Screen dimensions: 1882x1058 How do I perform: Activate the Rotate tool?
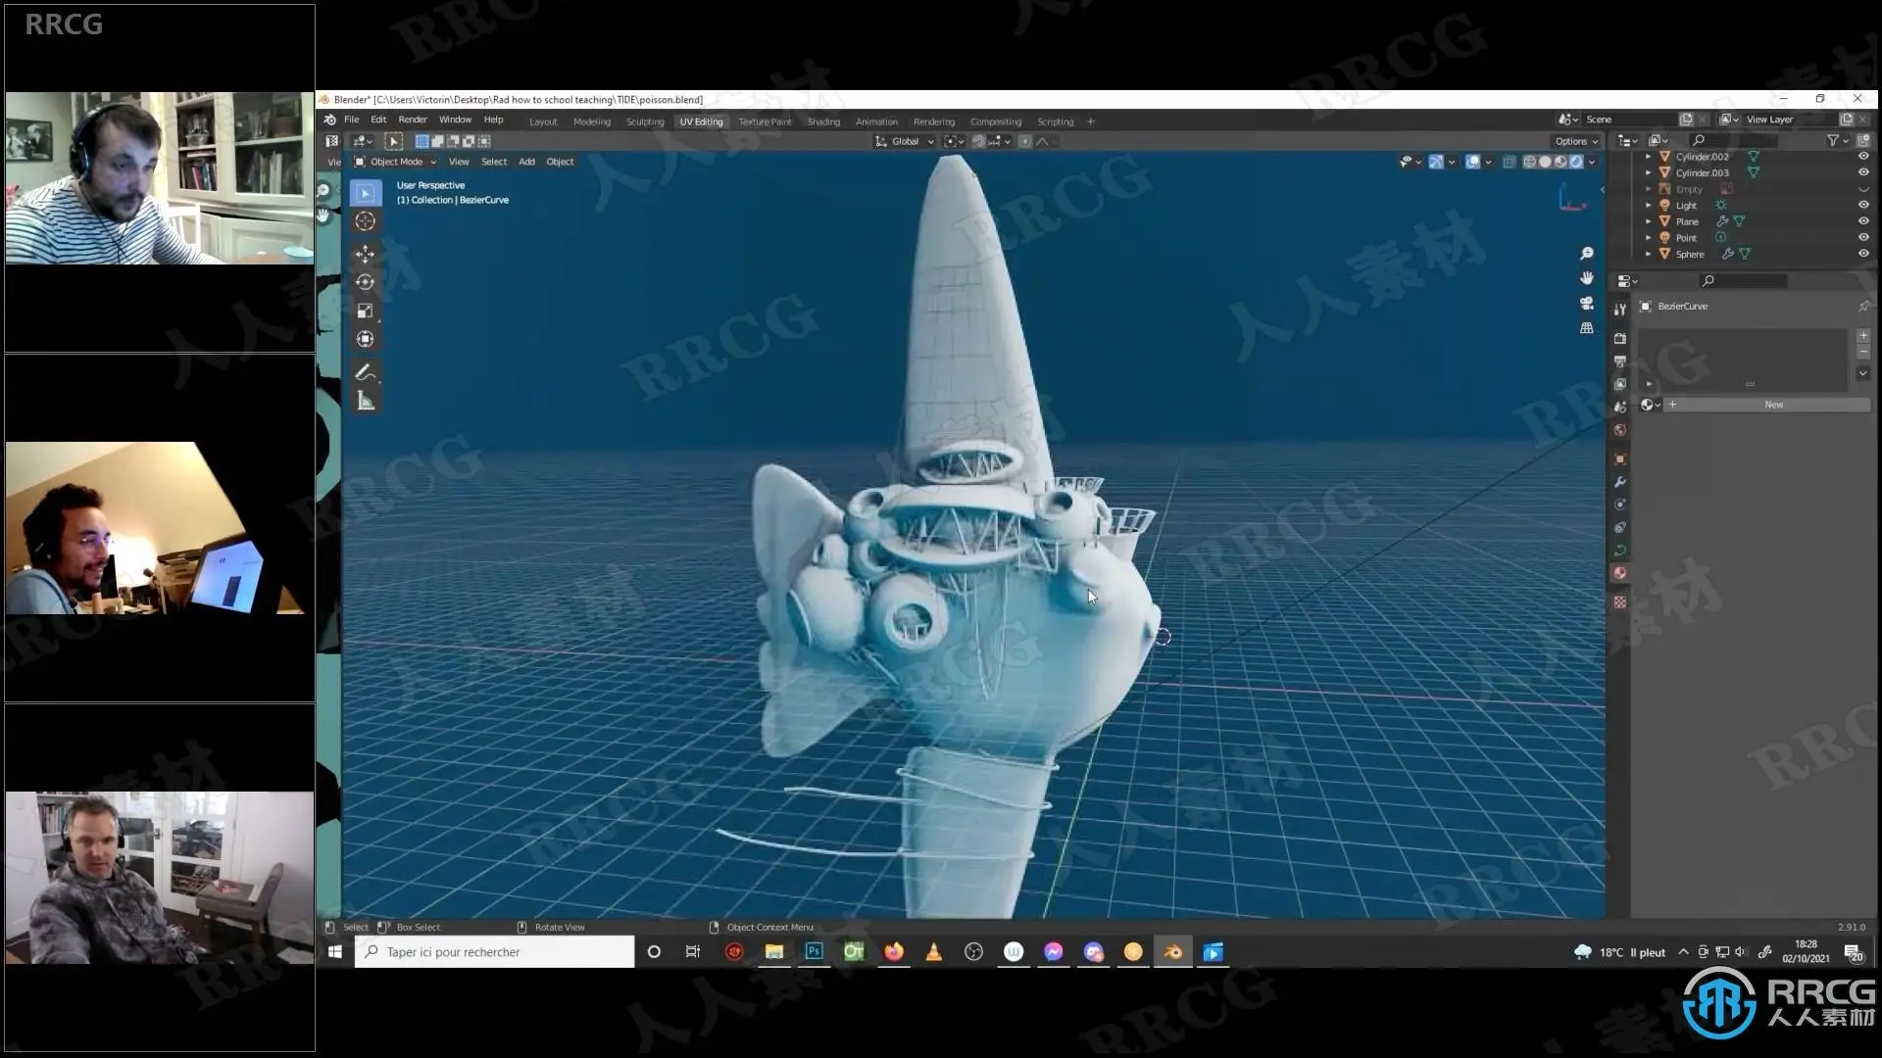(x=365, y=282)
